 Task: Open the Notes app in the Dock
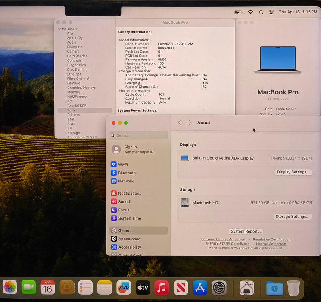point(105,287)
